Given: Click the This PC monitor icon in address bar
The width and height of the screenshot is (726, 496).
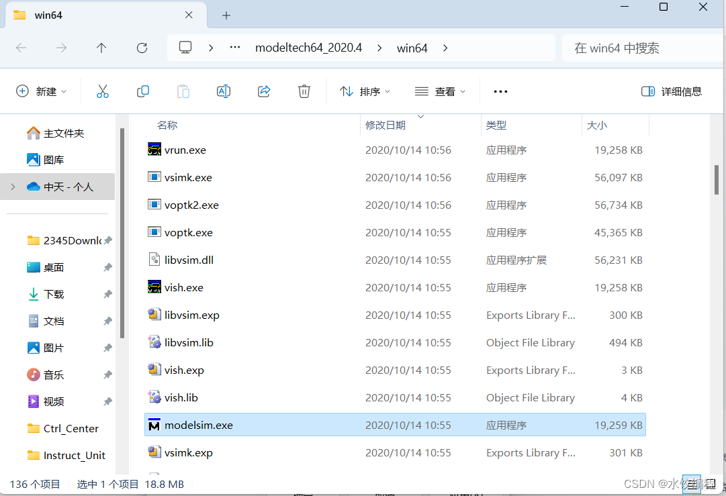Looking at the screenshot, I should (185, 48).
